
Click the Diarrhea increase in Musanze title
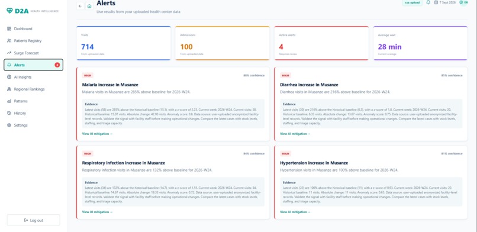coord(309,85)
